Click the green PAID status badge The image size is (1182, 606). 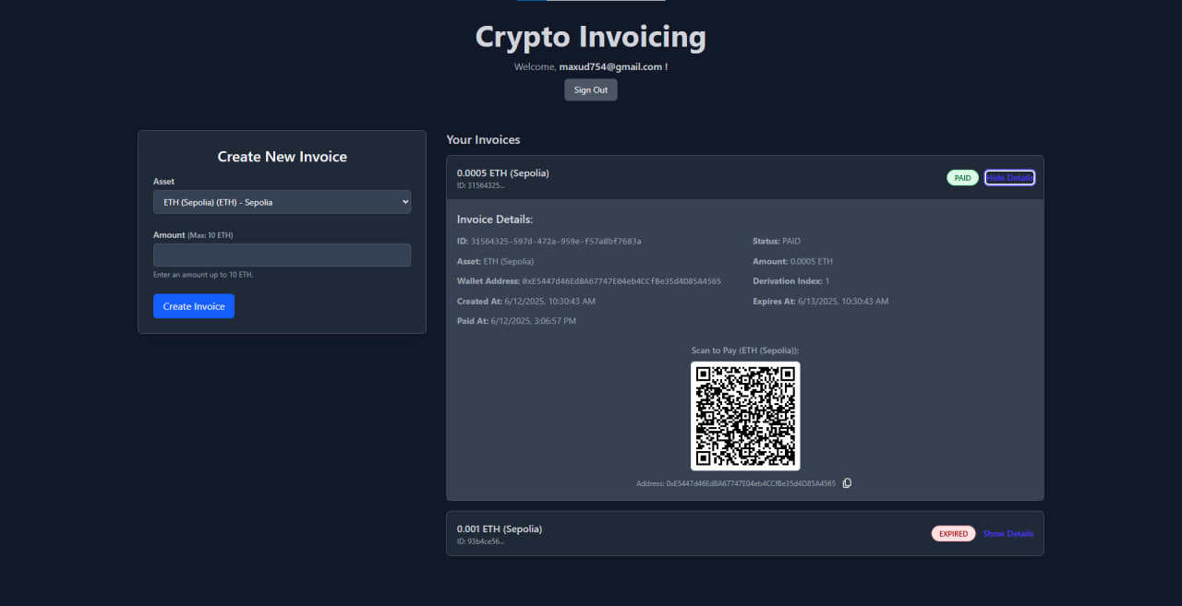[962, 177]
